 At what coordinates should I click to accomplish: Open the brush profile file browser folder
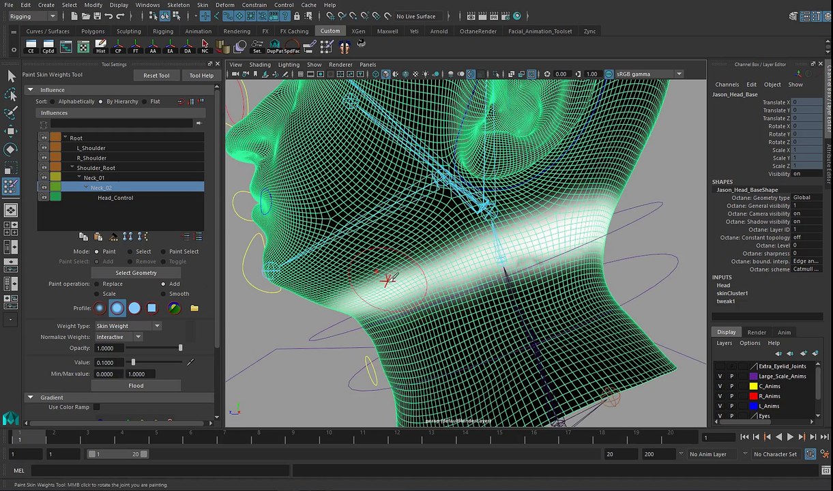[194, 308]
